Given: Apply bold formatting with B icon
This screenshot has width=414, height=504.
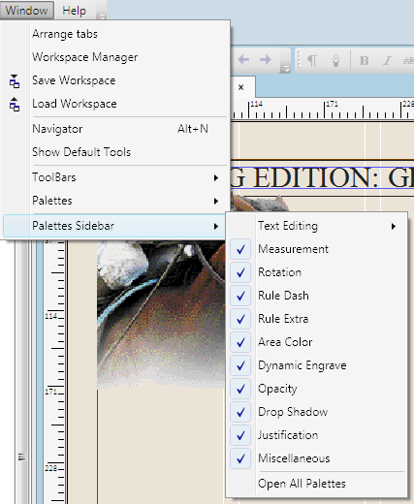Looking at the screenshot, I should (x=364, y=60).
